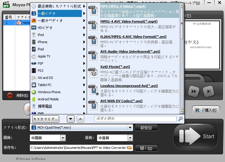225x162 pixels.
Task: Click the Wii and DS controller icon
Action: (x=34, y=78)
